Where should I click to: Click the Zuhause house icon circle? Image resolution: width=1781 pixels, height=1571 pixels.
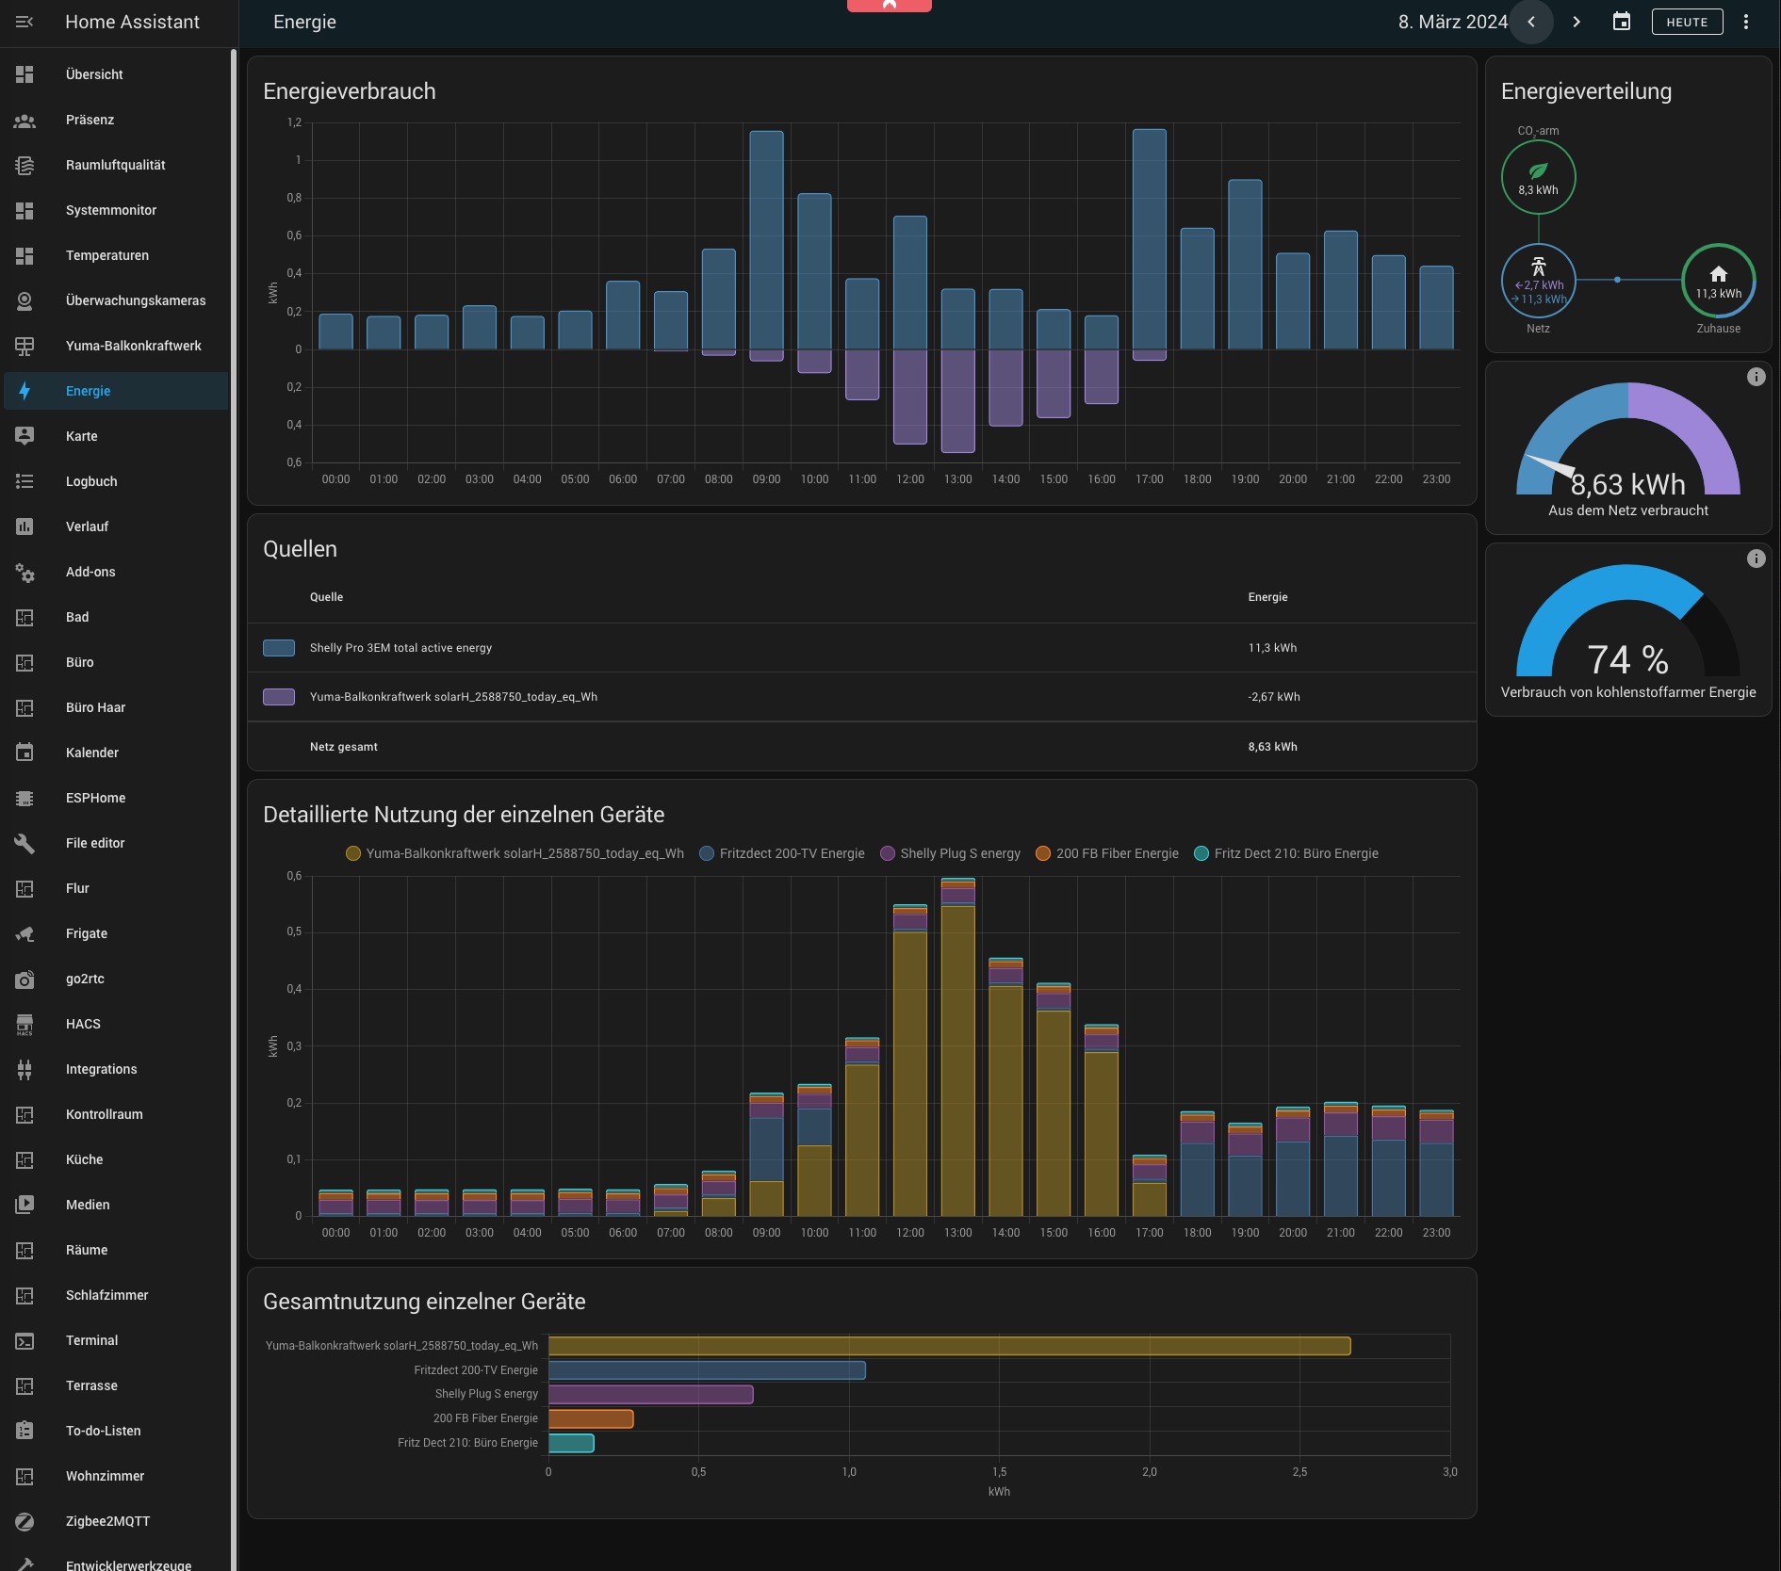pyautogui.click(x=1718, y=281)
